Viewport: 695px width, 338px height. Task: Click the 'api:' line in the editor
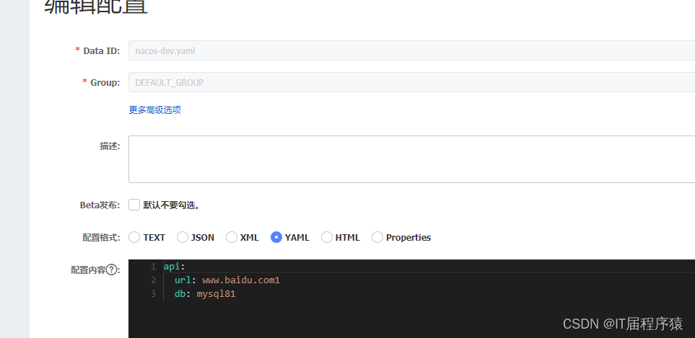(x=174, y=267)
